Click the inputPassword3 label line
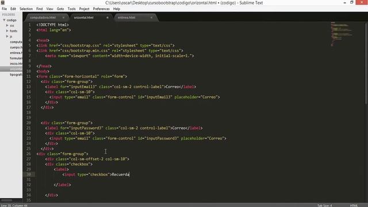The image size is (368, 207). pyautogui.click(x=124, y=128)
